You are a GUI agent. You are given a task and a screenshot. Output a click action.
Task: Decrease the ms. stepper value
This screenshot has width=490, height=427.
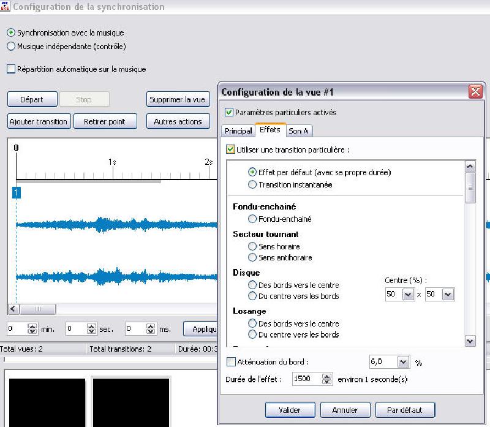click(151, 331)
